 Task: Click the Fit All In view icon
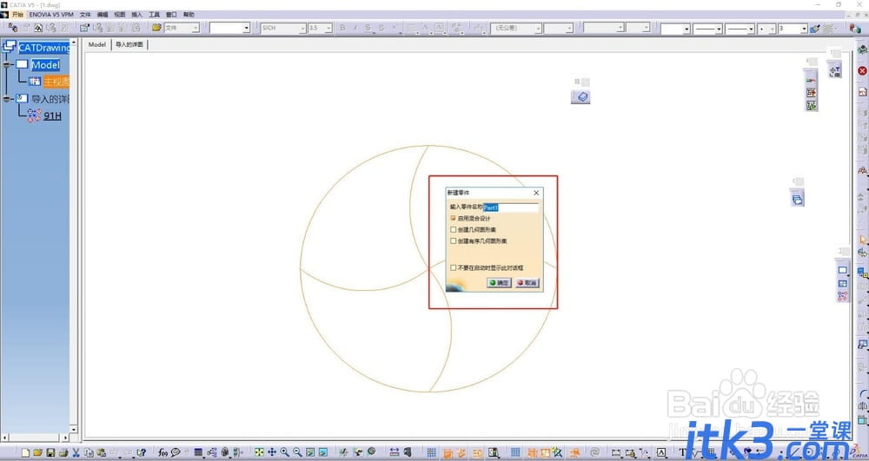coord(259,452)
